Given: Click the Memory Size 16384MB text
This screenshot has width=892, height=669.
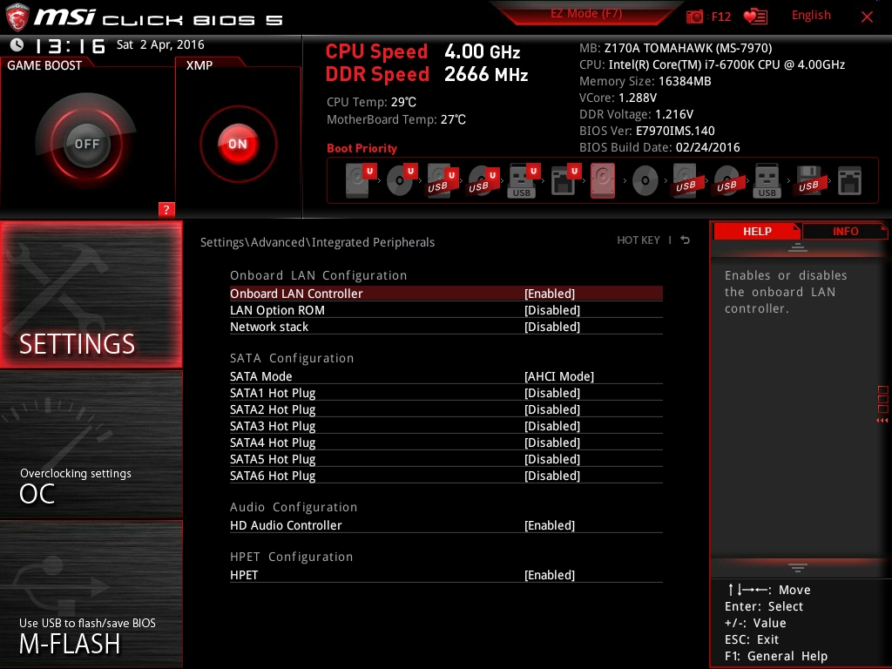Looking at the screenshot, I should click(645, 81).
